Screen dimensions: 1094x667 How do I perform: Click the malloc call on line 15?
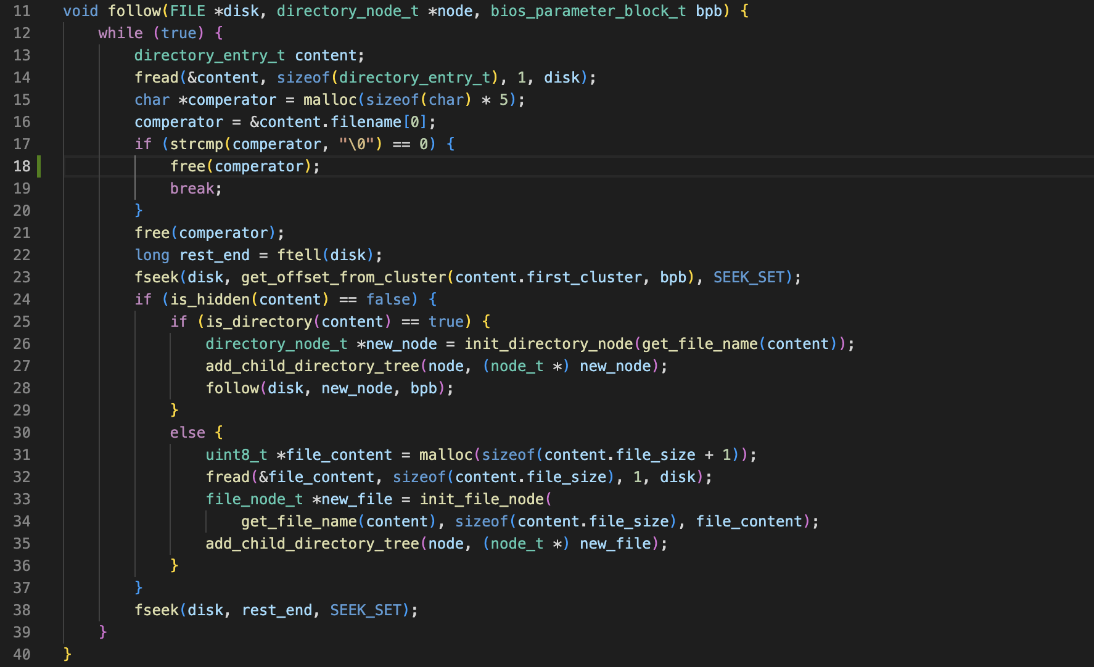[330, 100]
